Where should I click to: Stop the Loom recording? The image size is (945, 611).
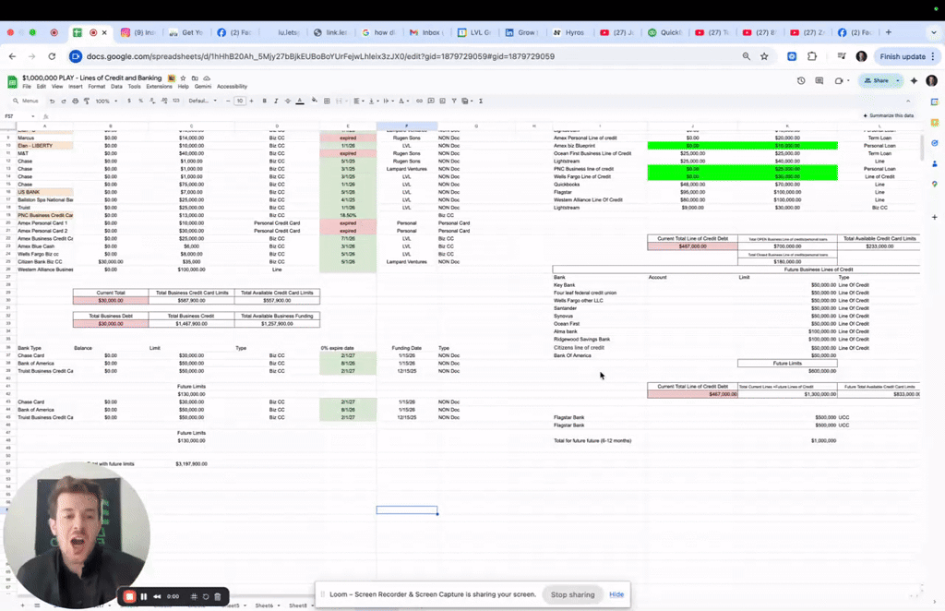129,596
